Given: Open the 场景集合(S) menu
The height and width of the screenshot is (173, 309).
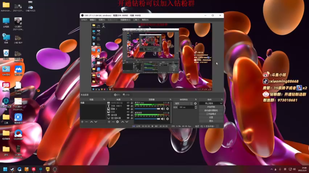Looking at the screenshot, I should (125, 20).
